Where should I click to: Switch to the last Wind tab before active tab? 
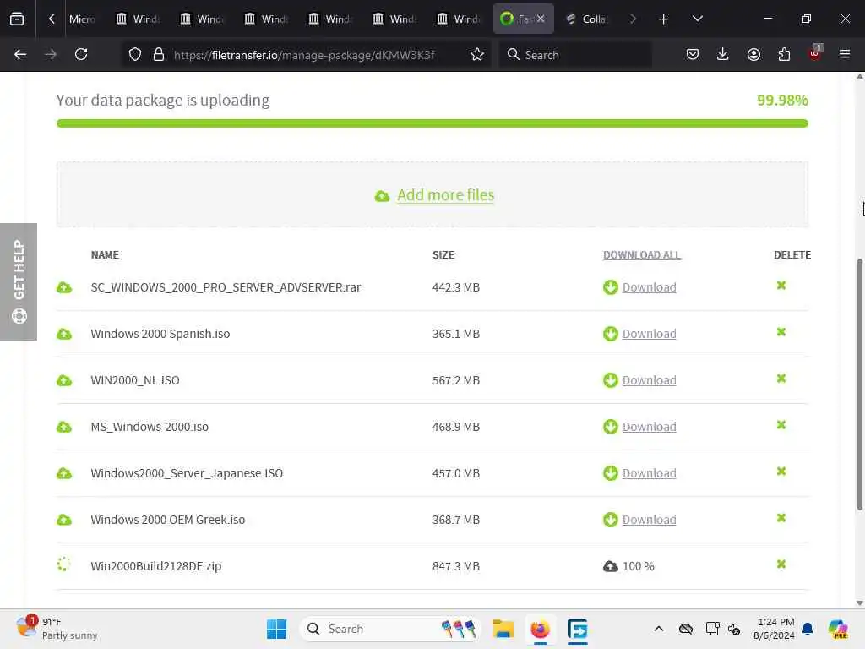click(459, 19)
